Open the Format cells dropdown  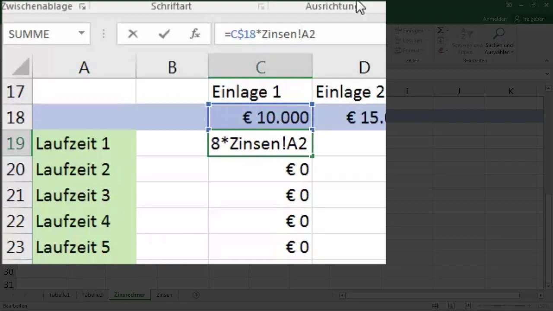(409, 51)
